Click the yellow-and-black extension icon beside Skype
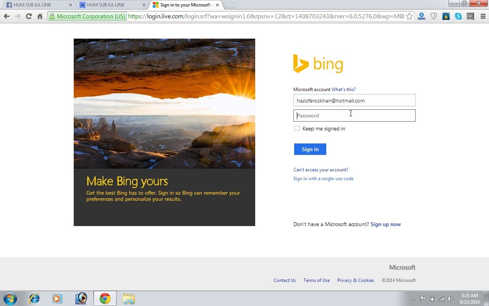This screenshot has width=489, height=306. pyautogui.click(x=446, y=16)
